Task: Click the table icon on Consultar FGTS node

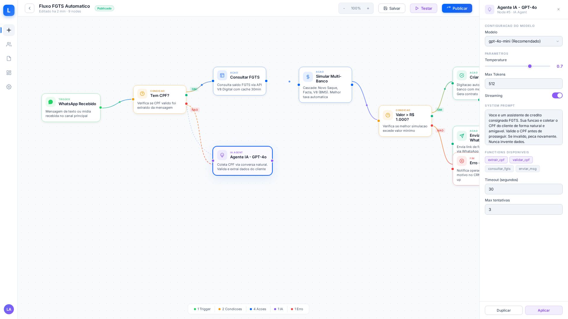Action: 222,75
